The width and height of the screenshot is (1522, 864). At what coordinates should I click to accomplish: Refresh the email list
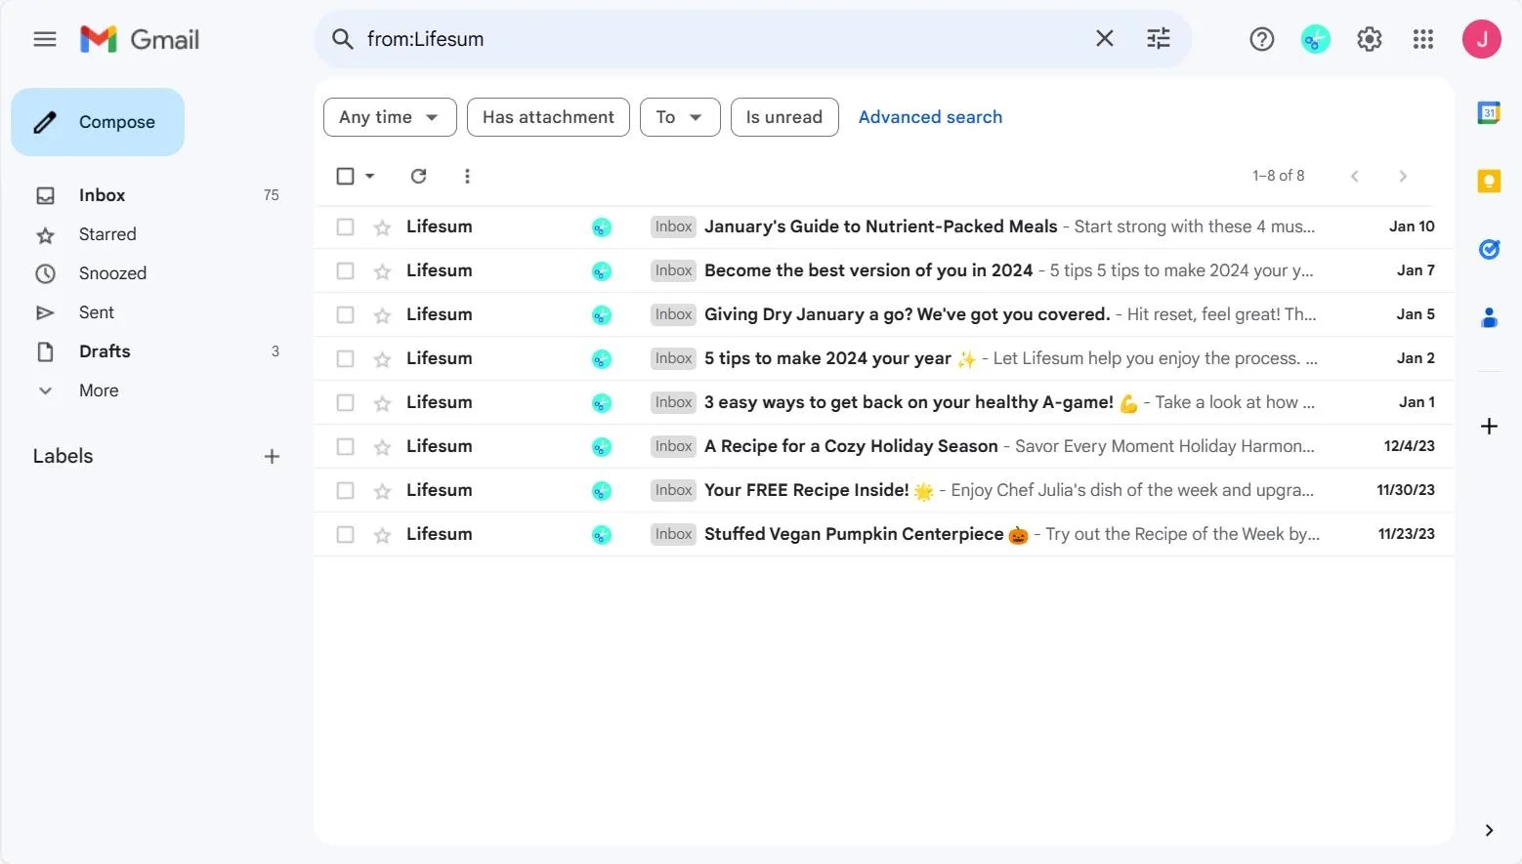[x=418, y=176]
